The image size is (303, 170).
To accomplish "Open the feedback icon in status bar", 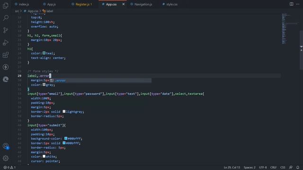I will click(291, 168).
